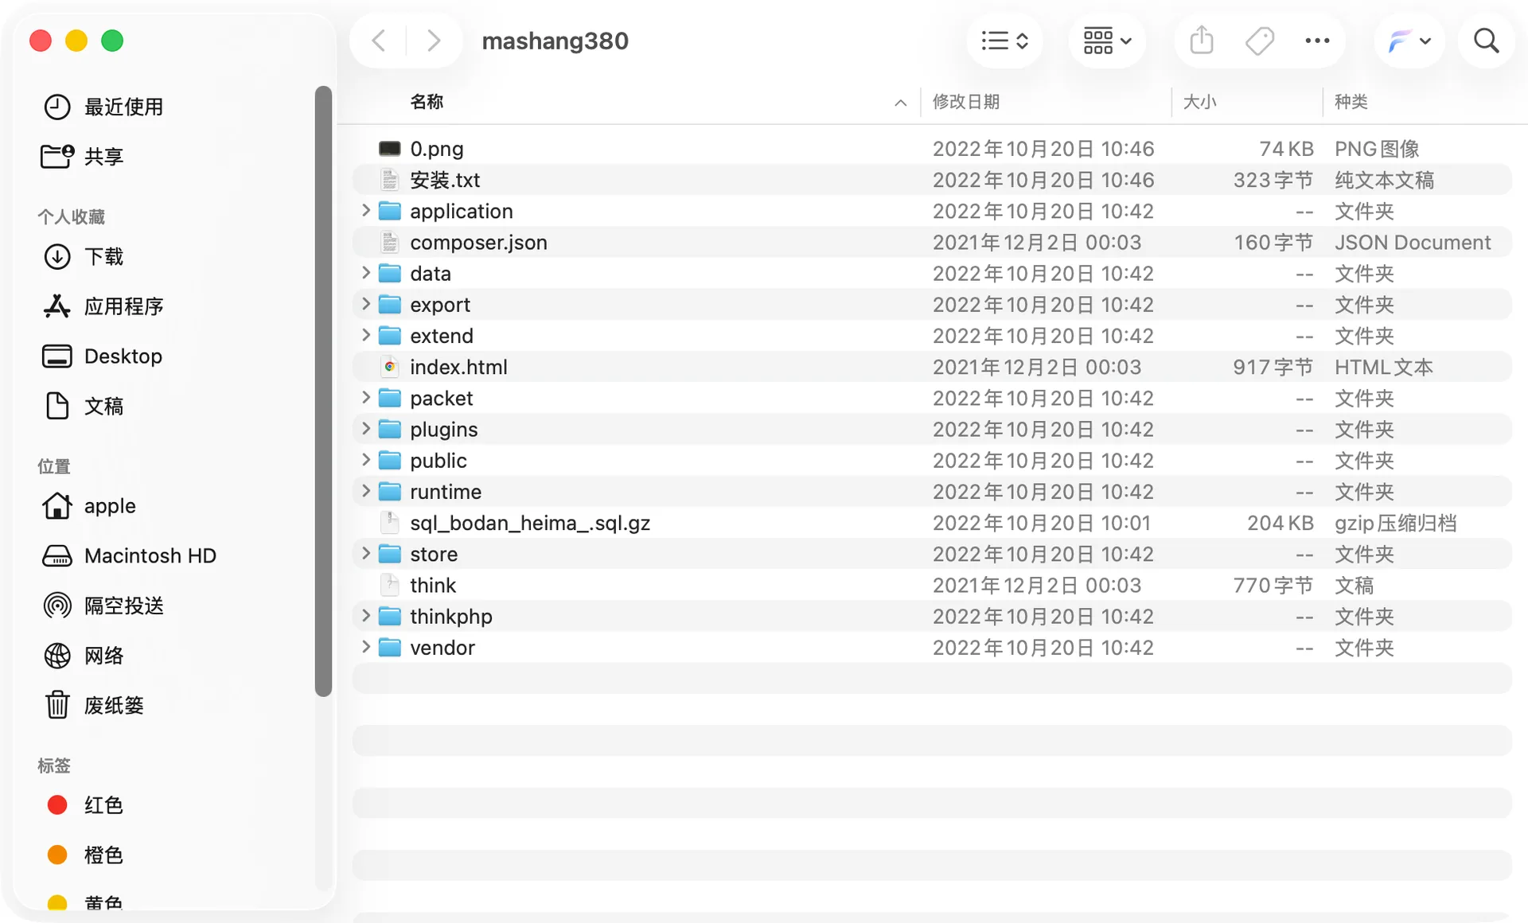Image resolution: width=1528 pixels, height=923 pixels.
Task: Open the apple home folder
Action: (x=88, y=505)
